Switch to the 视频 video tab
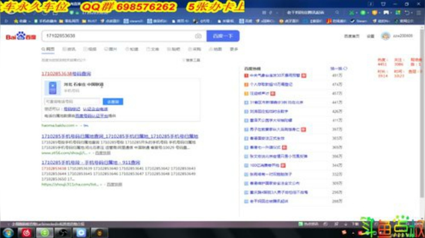Image resolution: width=425 pixels, height=238 pixels. pos(90,49)
